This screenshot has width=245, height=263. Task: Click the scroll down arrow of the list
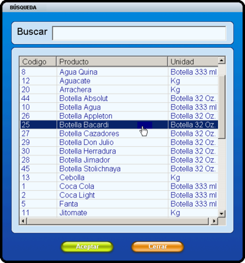pyautogui.click(x=222, y=213)
